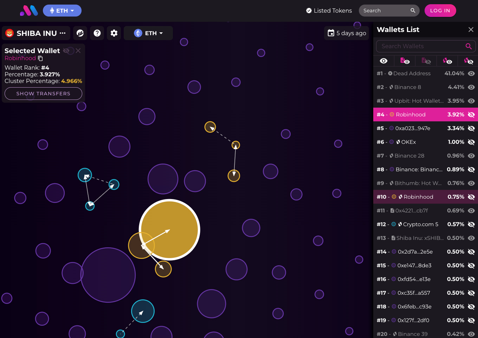Open the time travel calendar icon
This screenshot has height=338, width=478.
click(x=331, y=33)
